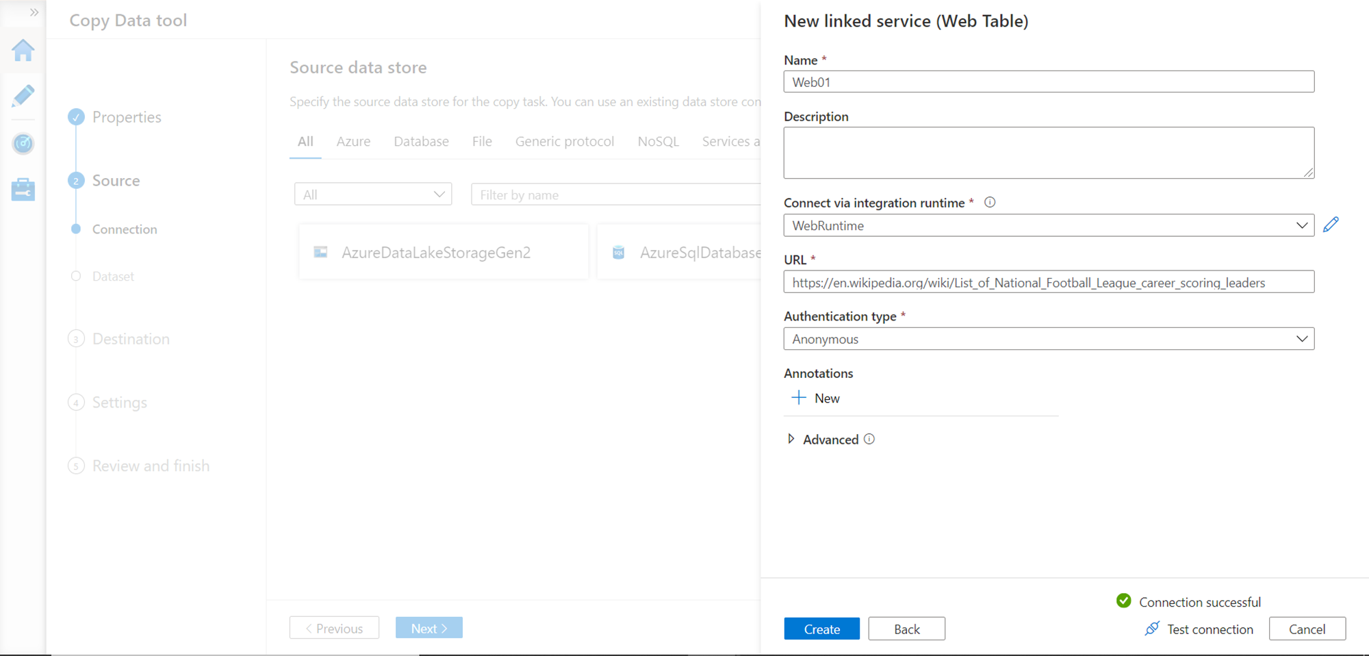The height and width of the screenshot is (656, 1369).
Task: Select the AzureDataLakeStorageGen2 data store tile
Action: point(443,253)
